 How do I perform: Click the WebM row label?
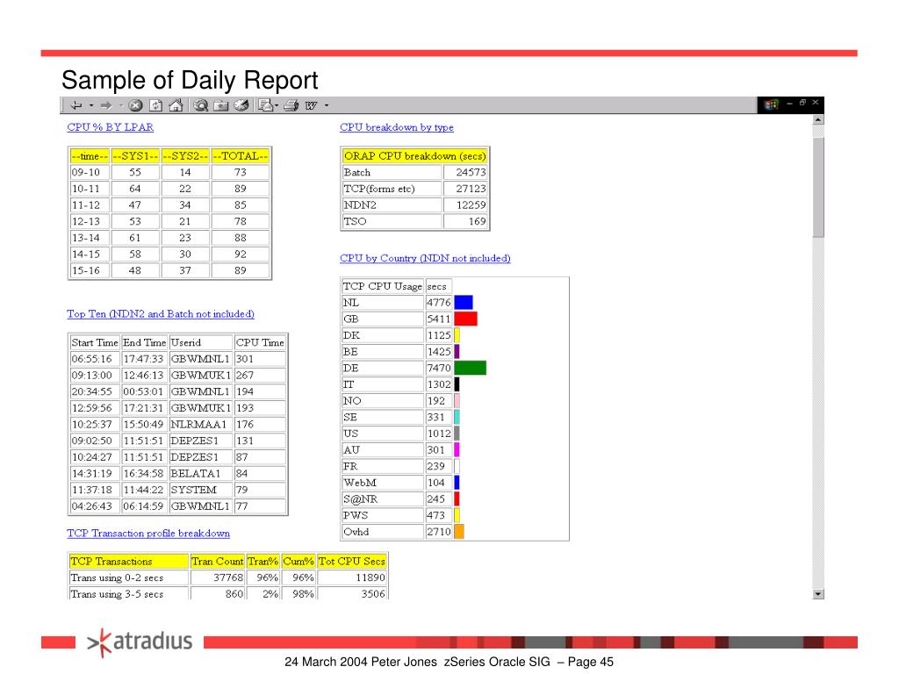click(x=383, y=484)
